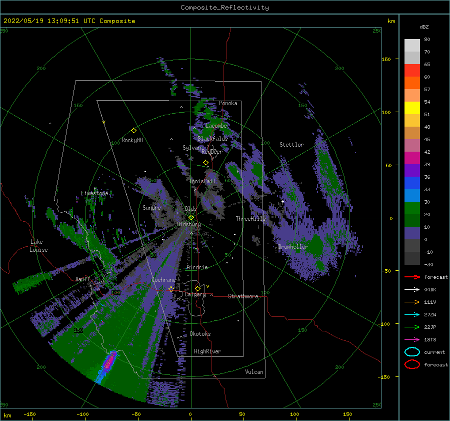Click the cyan 'current' ellipse legend icon

(412, 352)
